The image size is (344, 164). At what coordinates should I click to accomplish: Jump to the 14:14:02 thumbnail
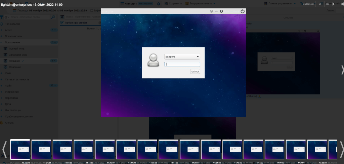(253, 150)
